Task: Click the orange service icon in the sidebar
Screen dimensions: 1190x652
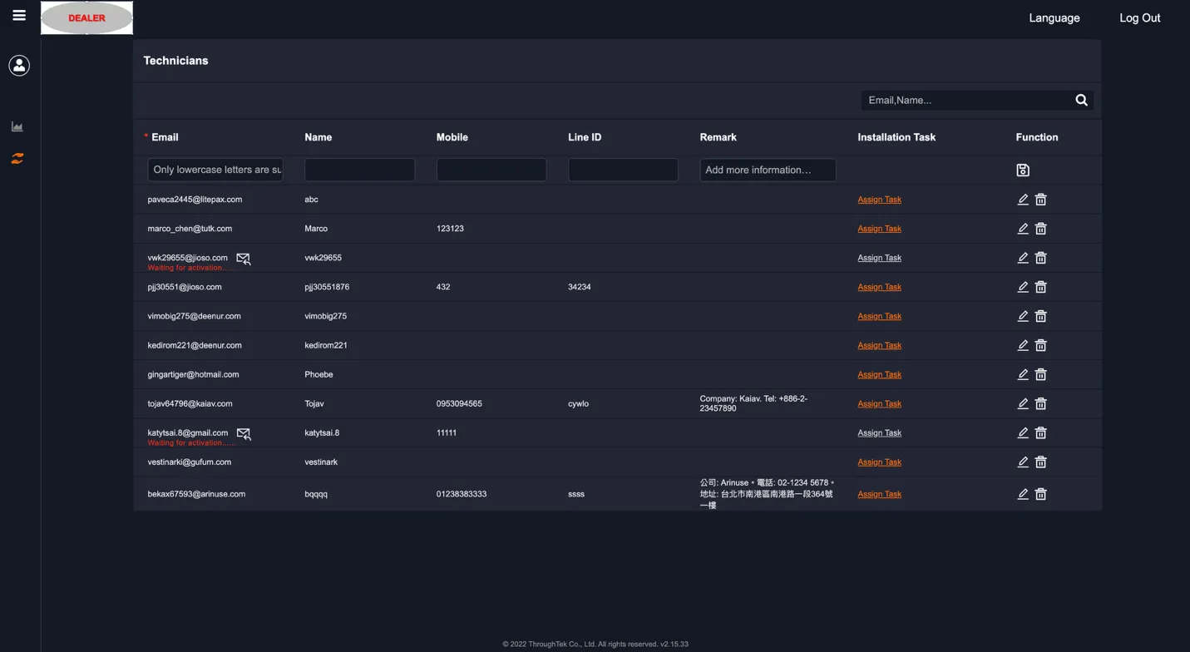Action: (17, 158)
